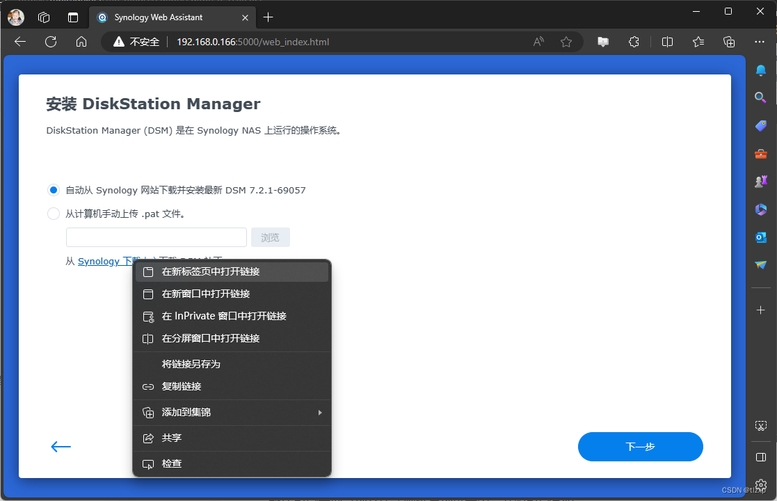The width and height of the screenshot is (777, 501).
Task: Choose 复制链接 from context menu
Action: point(232,386)
